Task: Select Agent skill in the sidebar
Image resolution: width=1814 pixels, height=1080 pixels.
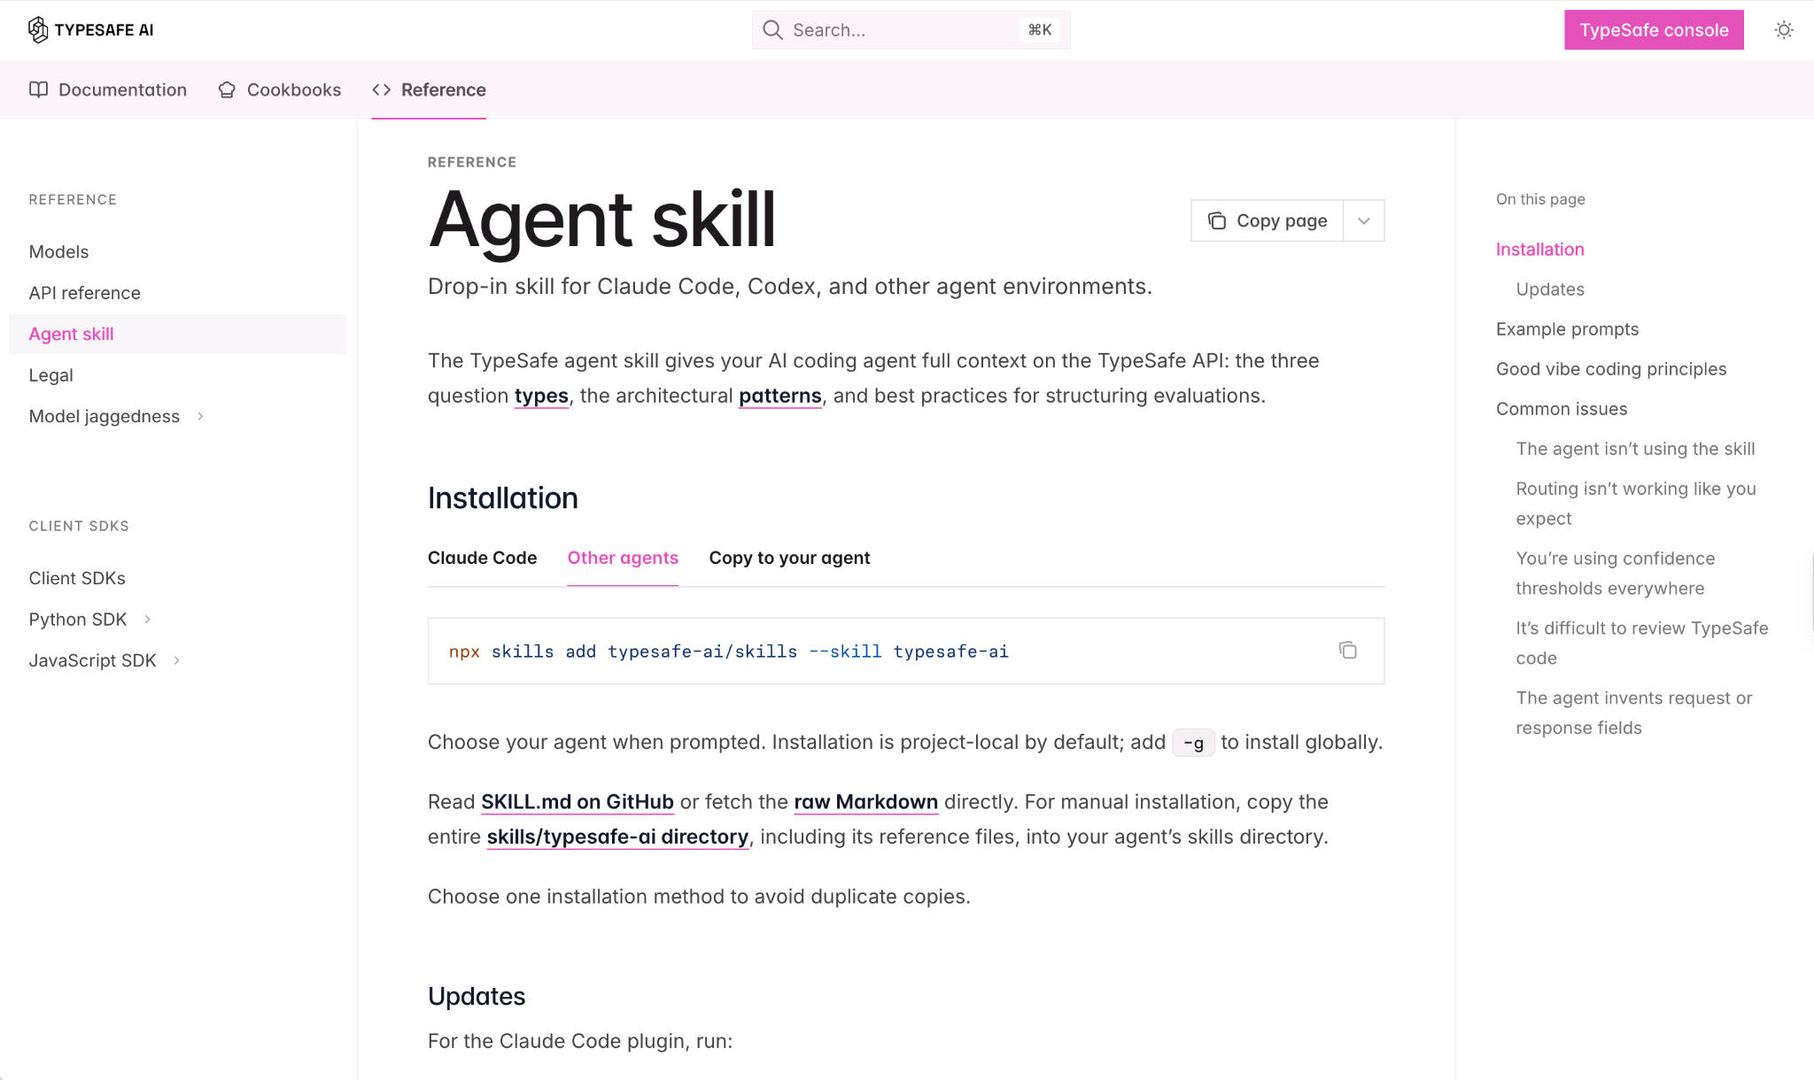Action: [177, 334]
